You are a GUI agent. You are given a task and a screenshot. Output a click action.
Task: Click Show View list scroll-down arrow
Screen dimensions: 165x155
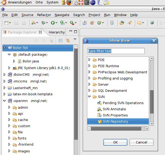152,124
